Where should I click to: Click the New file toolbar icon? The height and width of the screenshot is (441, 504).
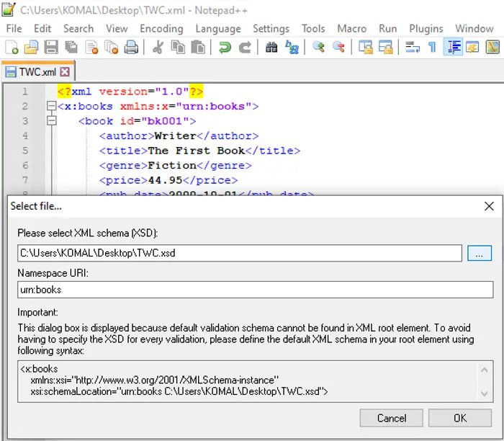pos(12,48)
